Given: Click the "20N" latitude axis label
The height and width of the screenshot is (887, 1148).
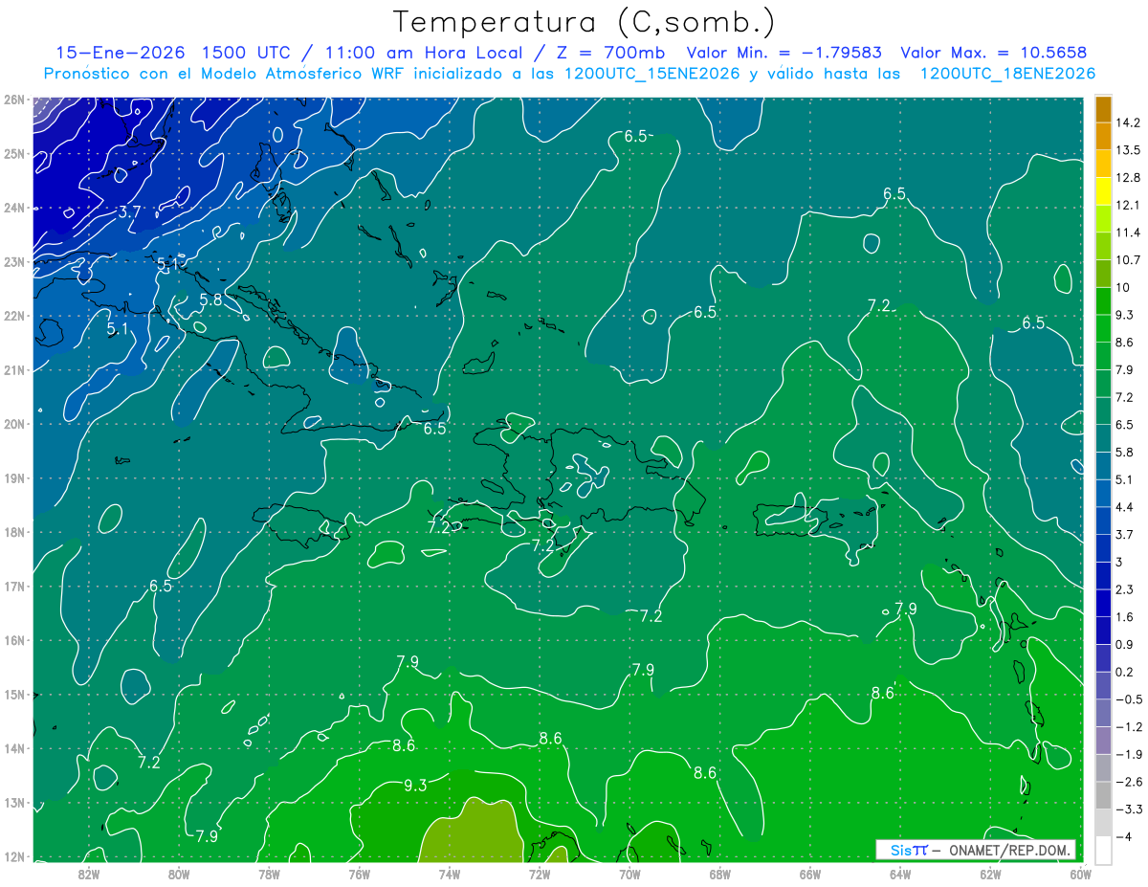Looking at the screenshot, I should tap(14, 424).
